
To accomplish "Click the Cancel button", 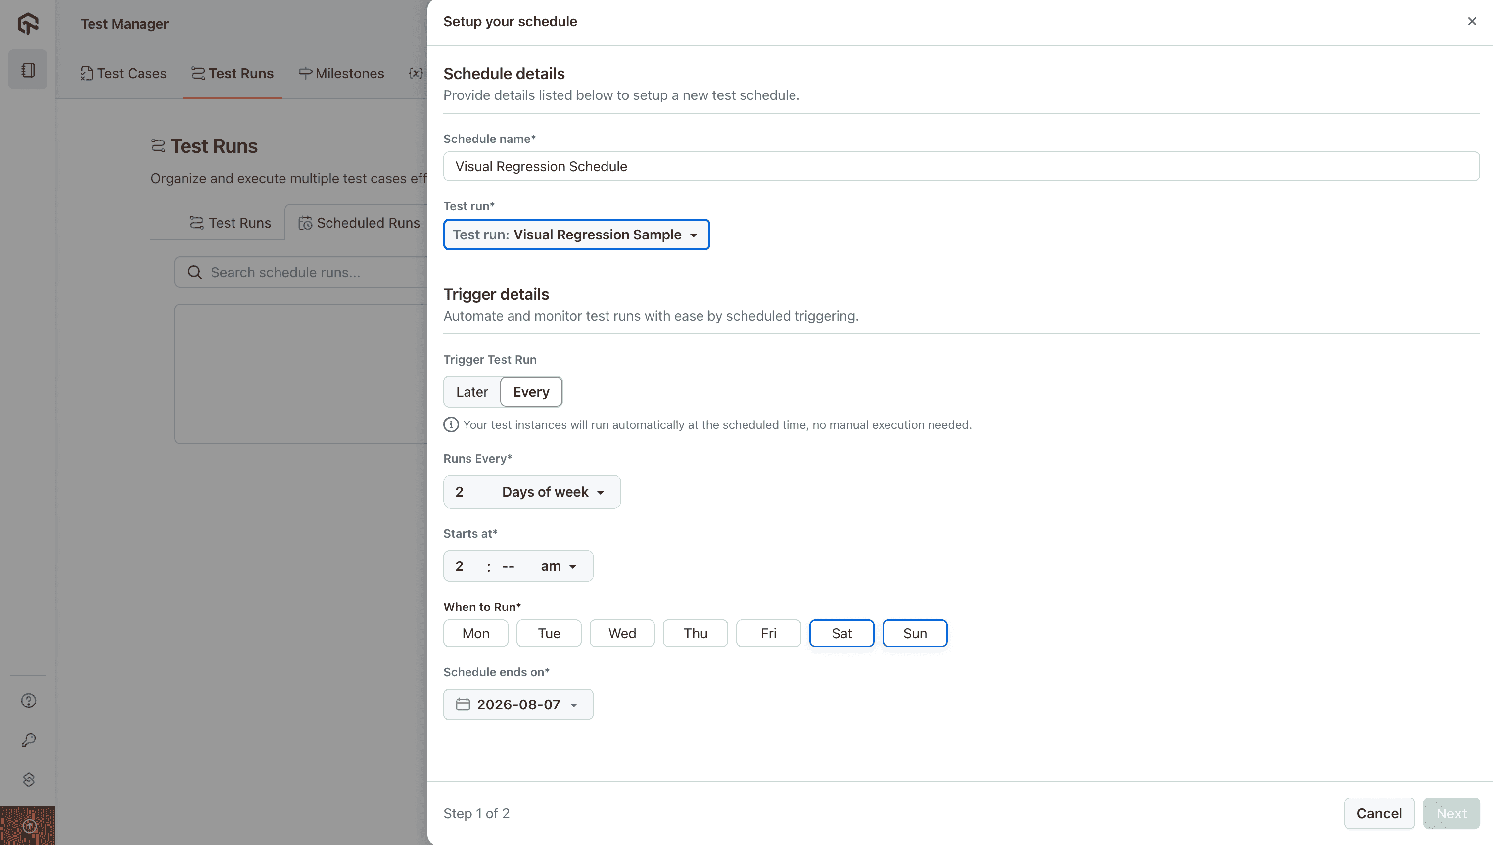I will point(1379,813).
